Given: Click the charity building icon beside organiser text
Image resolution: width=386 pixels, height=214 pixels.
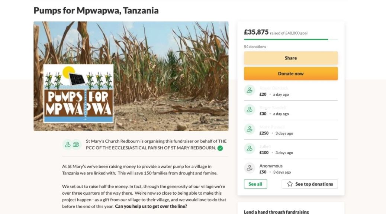Looking at the screenshot, I should (x=76, y=145).
